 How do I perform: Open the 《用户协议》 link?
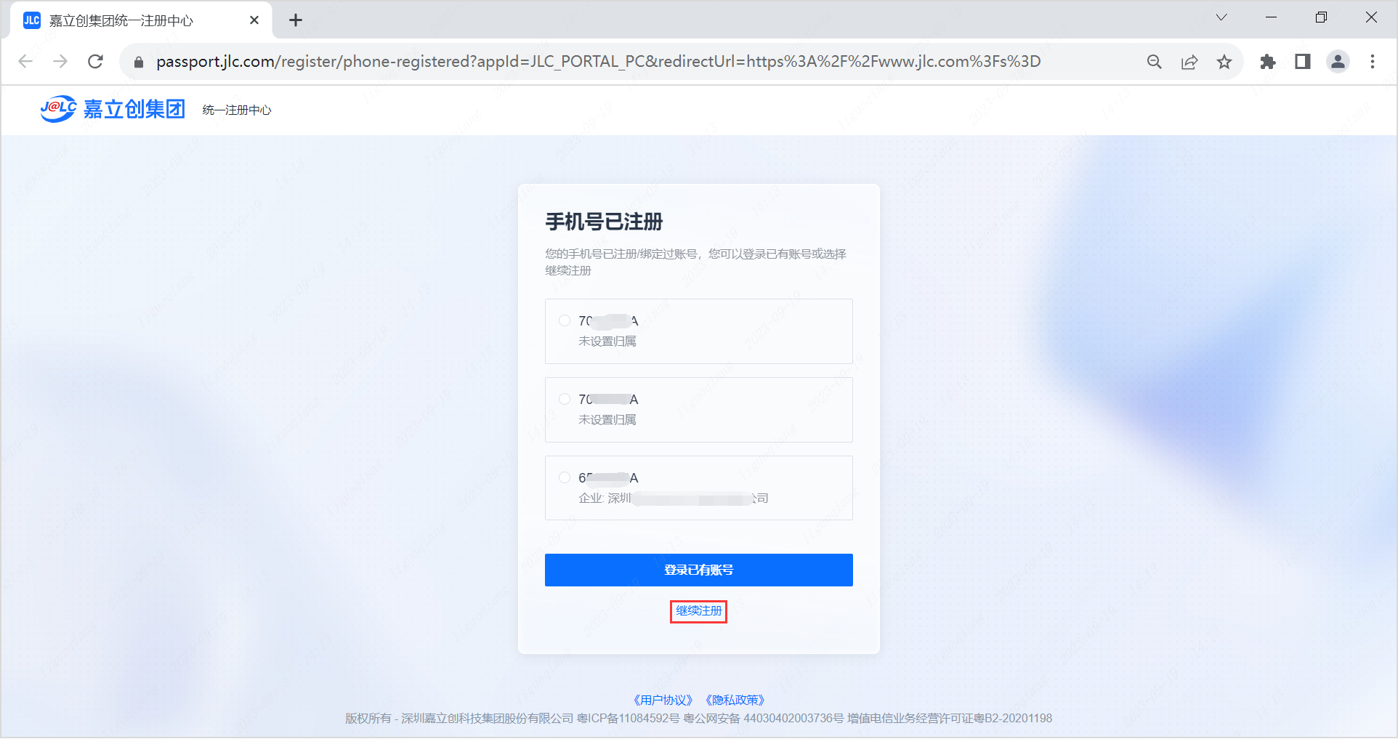[x=663, y=700]
